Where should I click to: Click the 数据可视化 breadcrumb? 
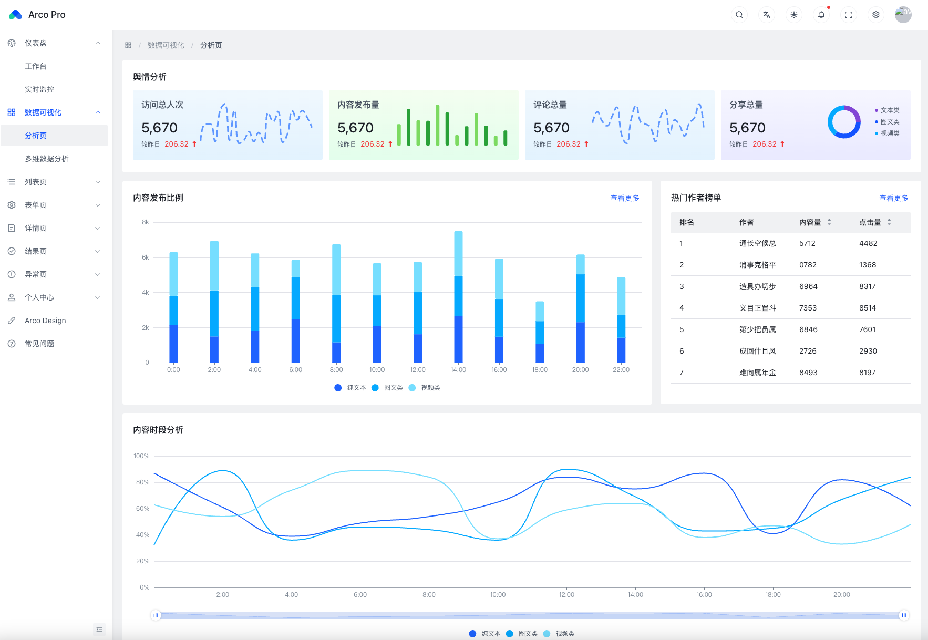coord(166,45)
